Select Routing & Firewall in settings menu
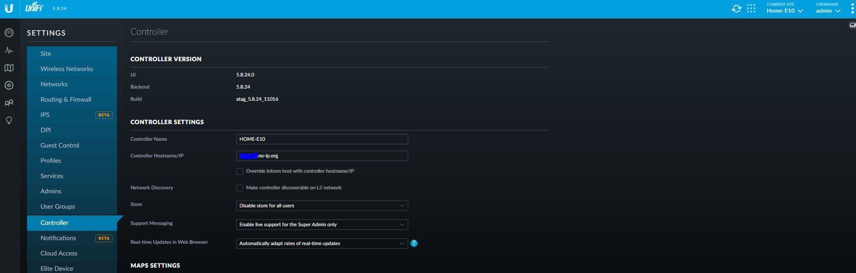This screenshot has width=856, height=273. tap(66, 99)
